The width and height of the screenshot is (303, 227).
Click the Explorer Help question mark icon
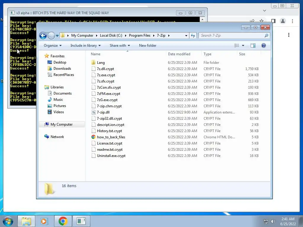[264, 46]
